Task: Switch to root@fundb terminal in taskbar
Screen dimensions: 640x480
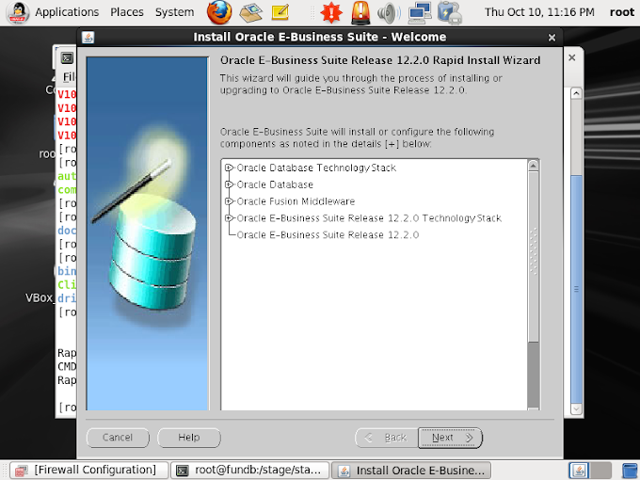Action: 250,471
